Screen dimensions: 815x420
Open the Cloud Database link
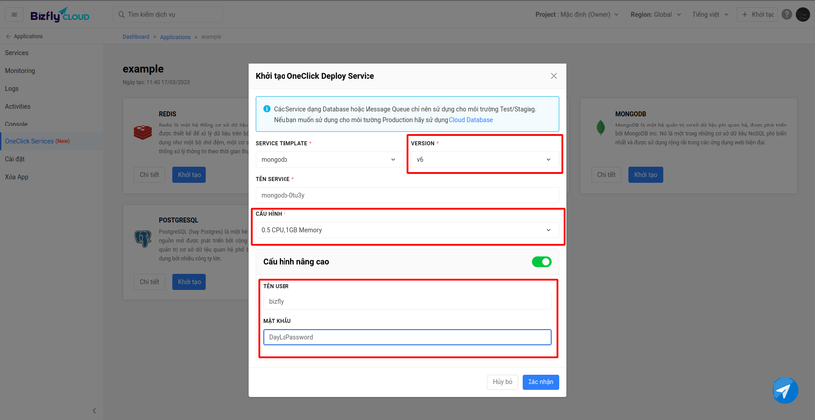(x=471, y=119)
